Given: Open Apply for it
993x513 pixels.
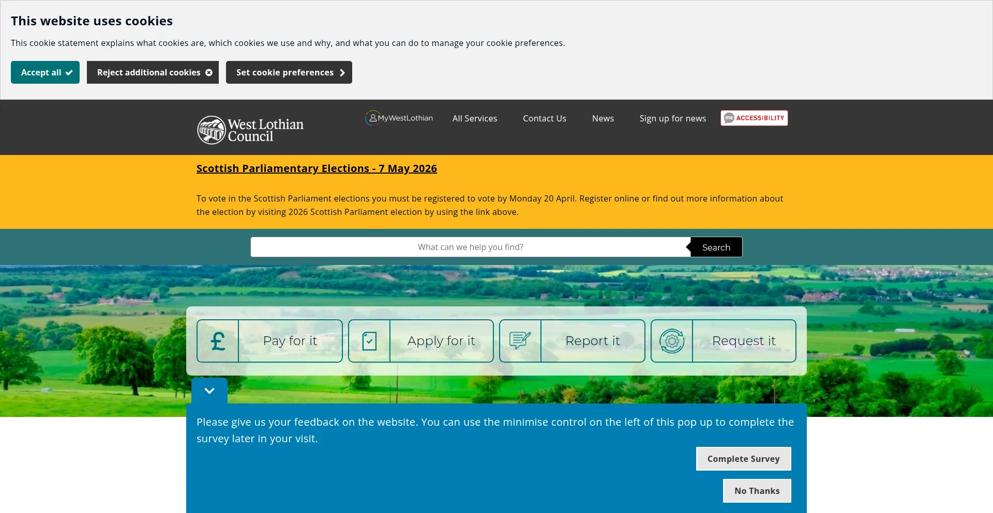Looking at the screenshot, I should point(421,341).
